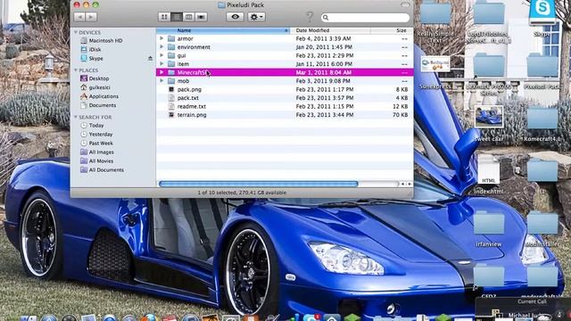
Task: Collapse the SEARCH FOR sidebar section
Action: (x=76, y=117)
